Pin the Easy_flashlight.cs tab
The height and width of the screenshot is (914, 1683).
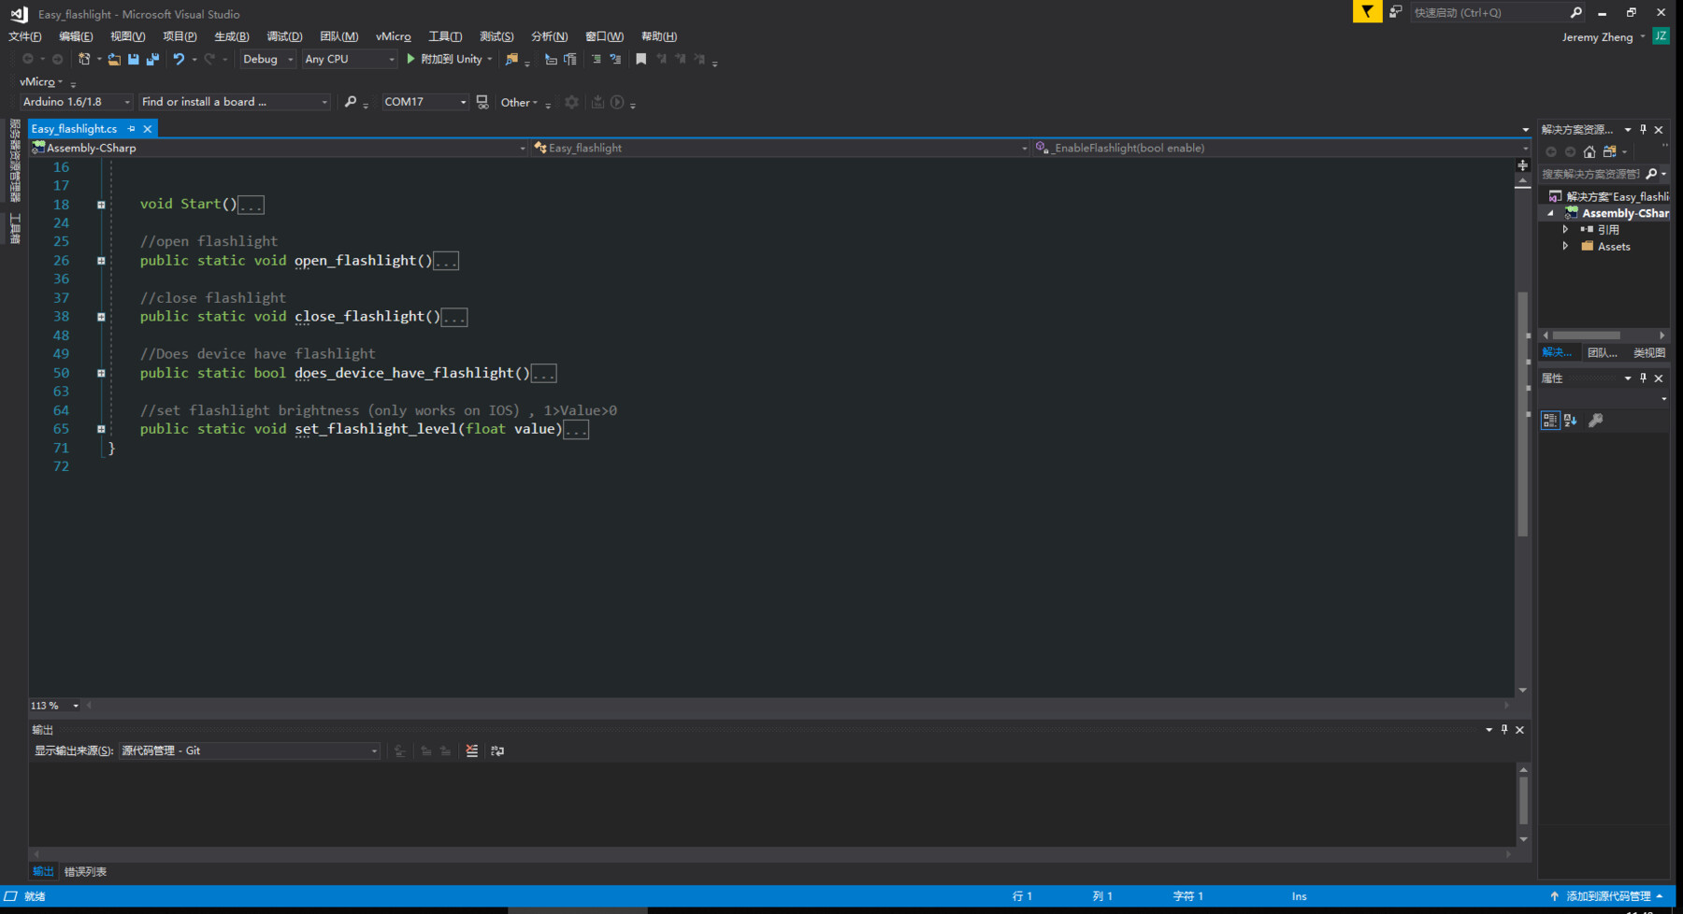tap(132, 129)
